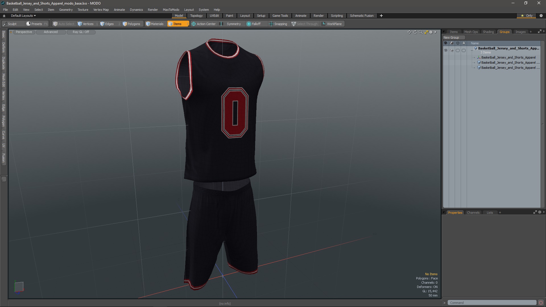Switch to the UVEdit layout tab
Image resolution: width=546 pixels, height=307 pixels.
click(214, 16)
